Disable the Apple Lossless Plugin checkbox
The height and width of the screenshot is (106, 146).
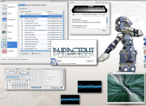point(22,18)
